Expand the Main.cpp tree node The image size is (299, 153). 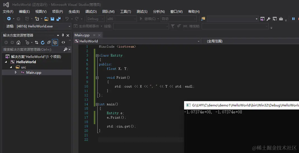pos(16,72)
